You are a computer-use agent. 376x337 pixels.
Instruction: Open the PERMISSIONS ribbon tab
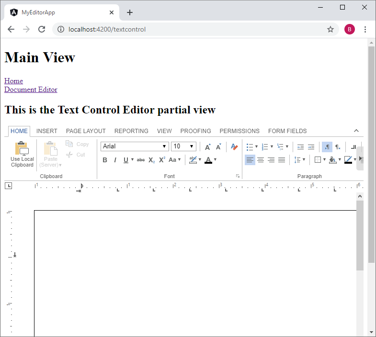click(x=239, y=131)
